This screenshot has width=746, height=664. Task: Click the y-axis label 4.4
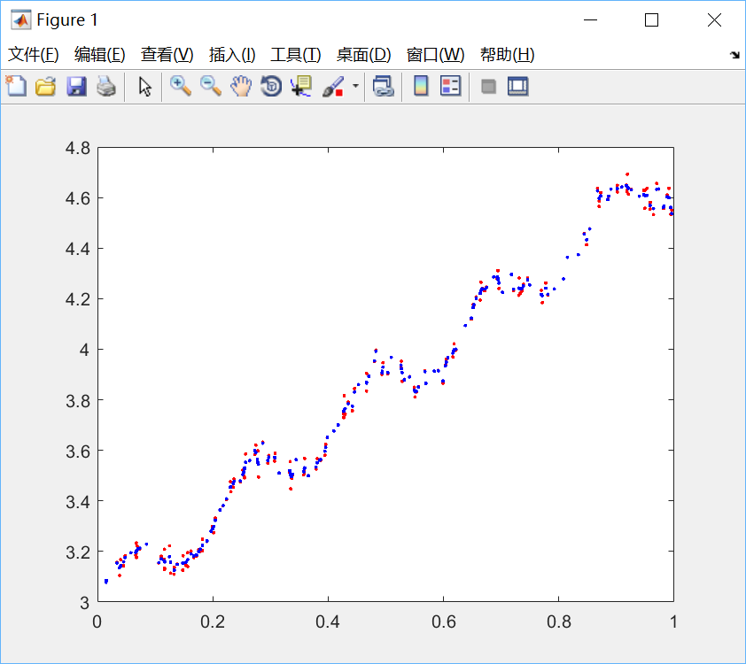[78, 249]
